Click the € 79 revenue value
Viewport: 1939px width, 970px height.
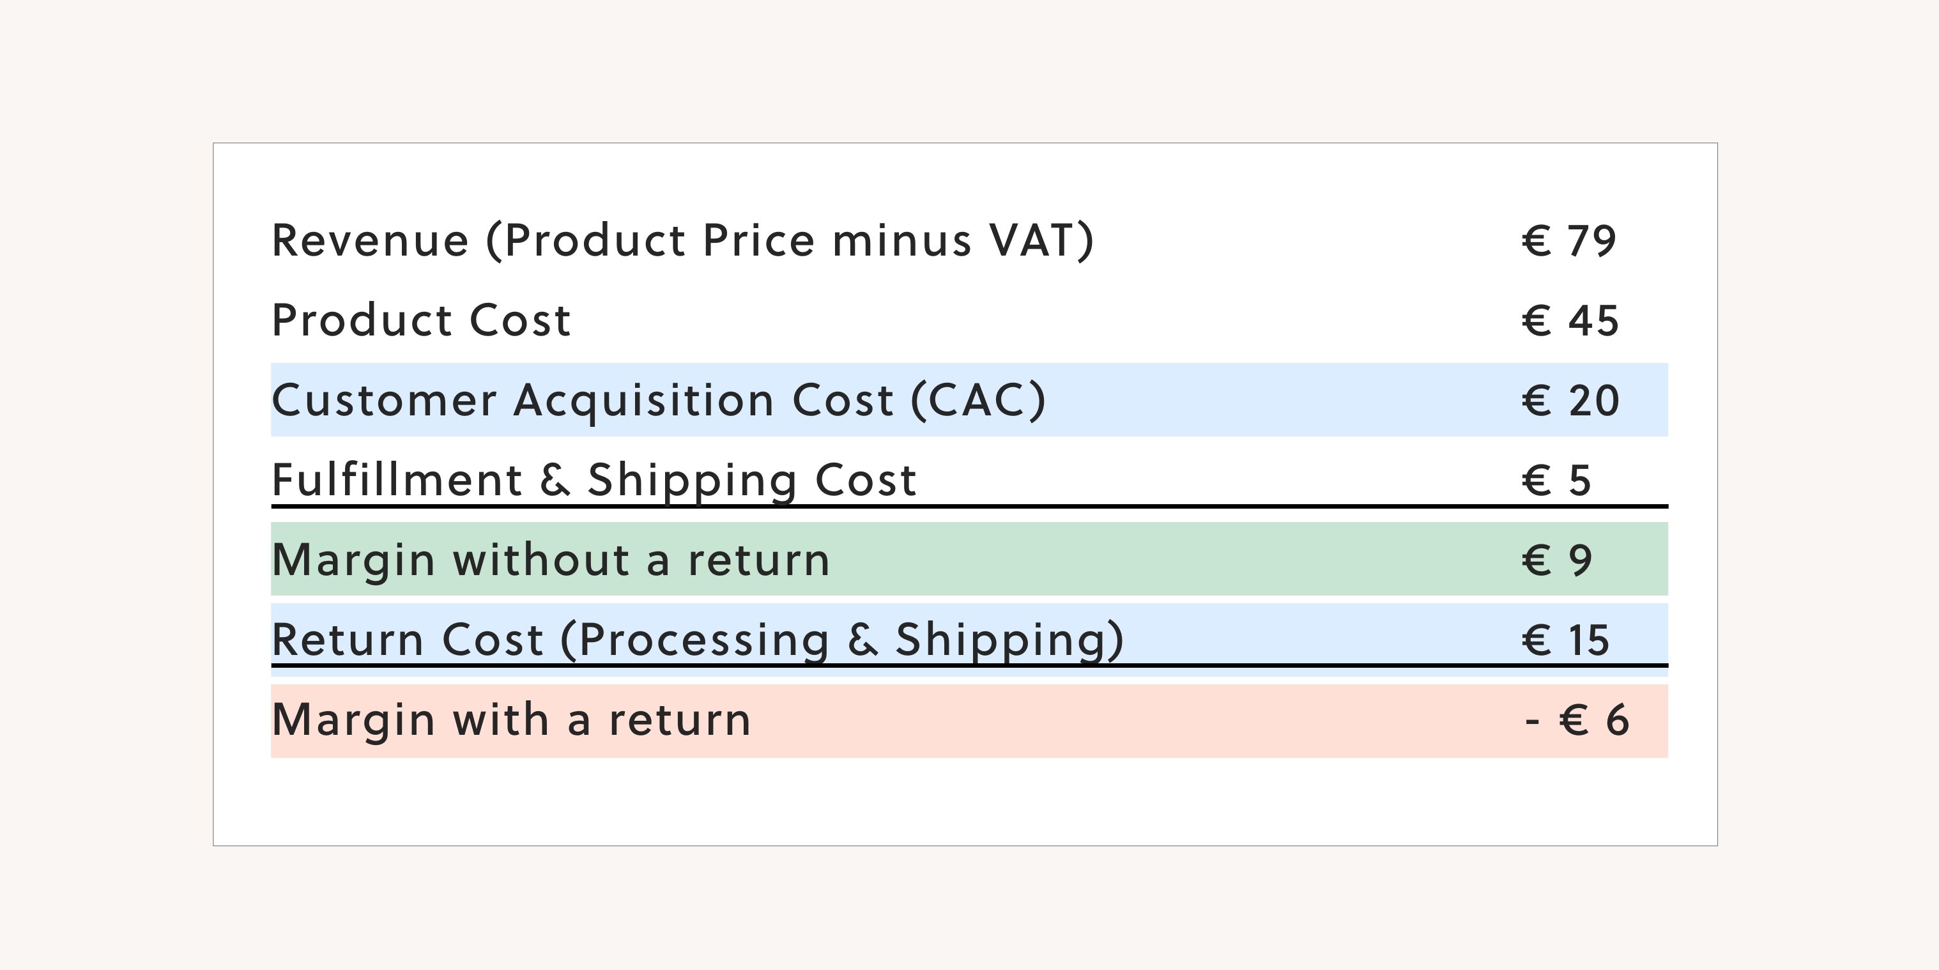1568,241
